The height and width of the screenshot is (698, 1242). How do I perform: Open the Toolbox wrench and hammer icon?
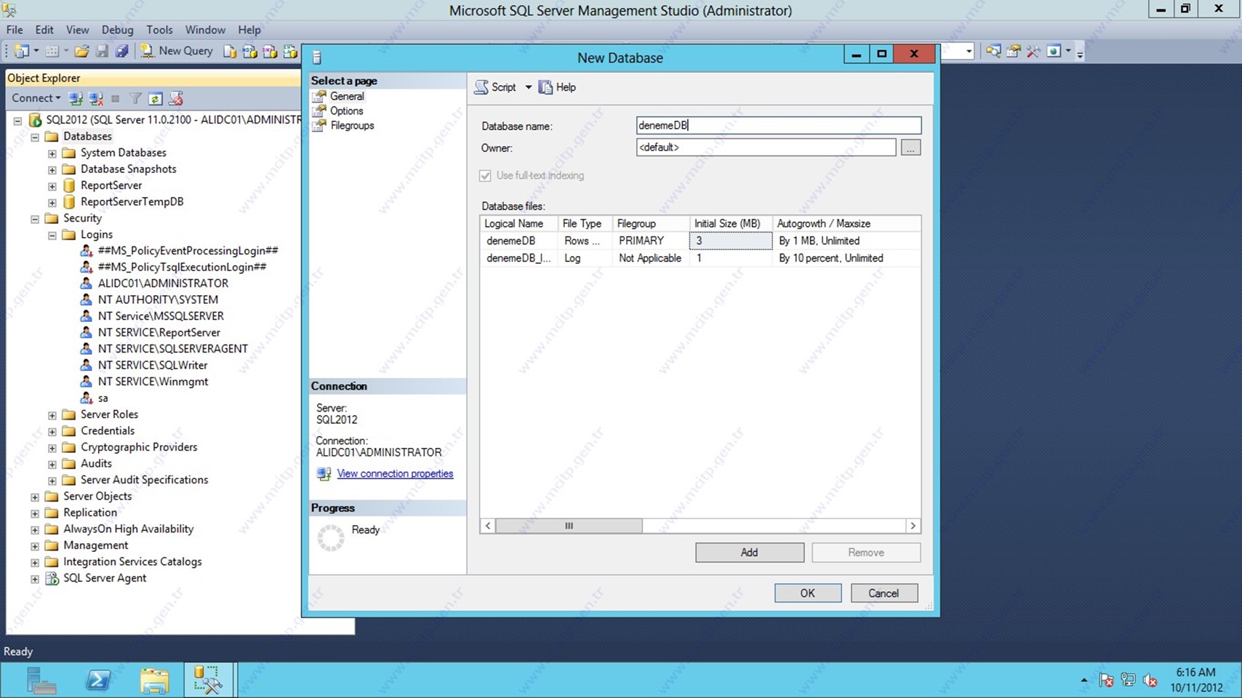coord(1033,51)
